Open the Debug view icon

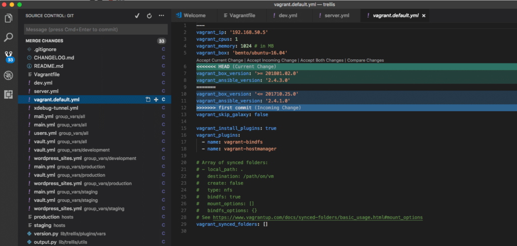click(8, 75)
